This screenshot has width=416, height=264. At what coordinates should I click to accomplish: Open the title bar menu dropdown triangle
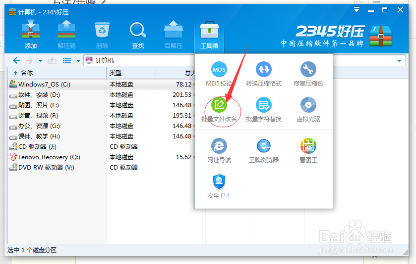(x=357, y=10)
